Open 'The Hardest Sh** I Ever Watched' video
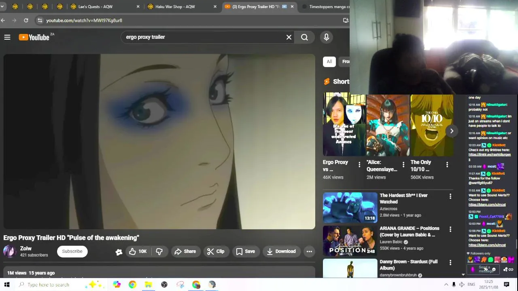 click(350, 207)
